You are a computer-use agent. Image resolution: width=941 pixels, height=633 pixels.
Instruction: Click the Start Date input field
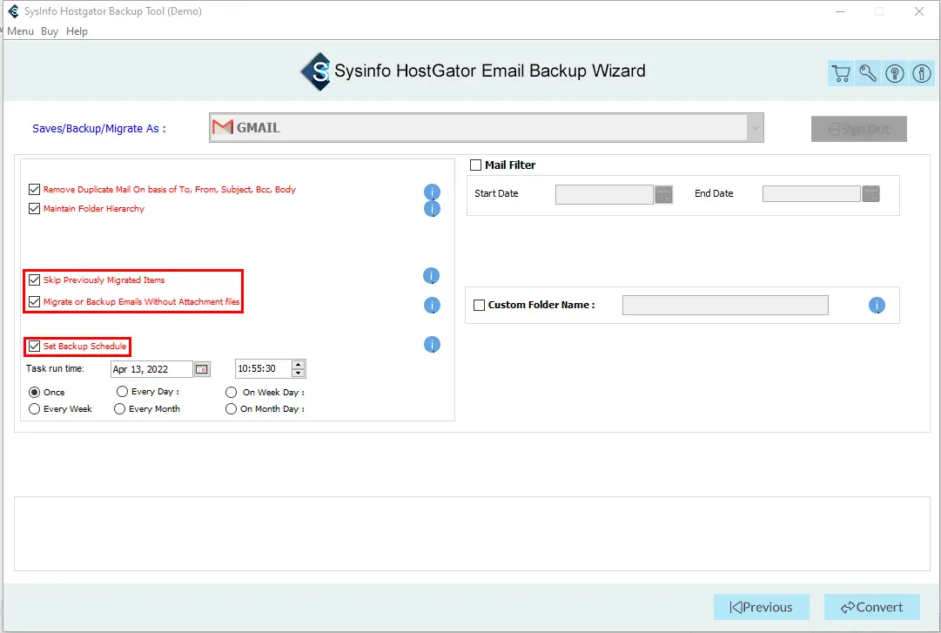(604, 194)
